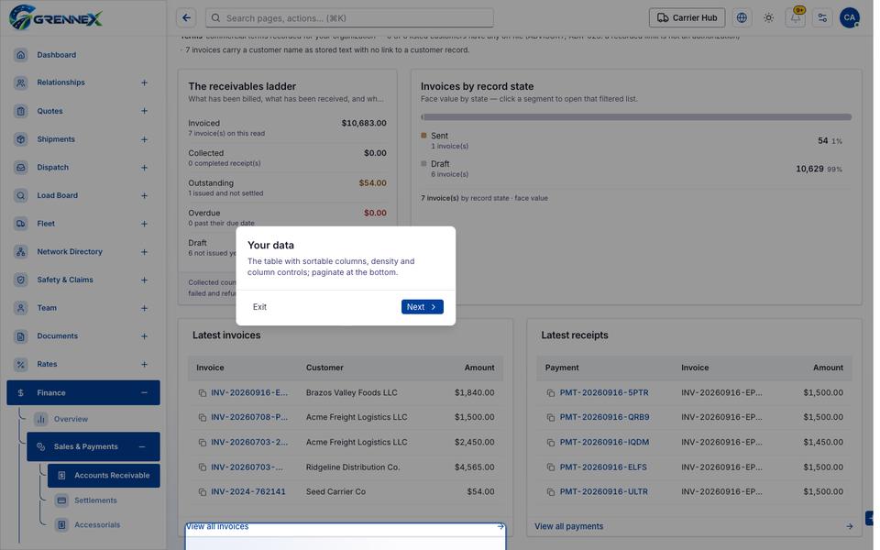This screenshot has height=550, width=880.
Task: Select Accounts Receivable menu item
Action: pyautogui.click(x=104, y=476)
